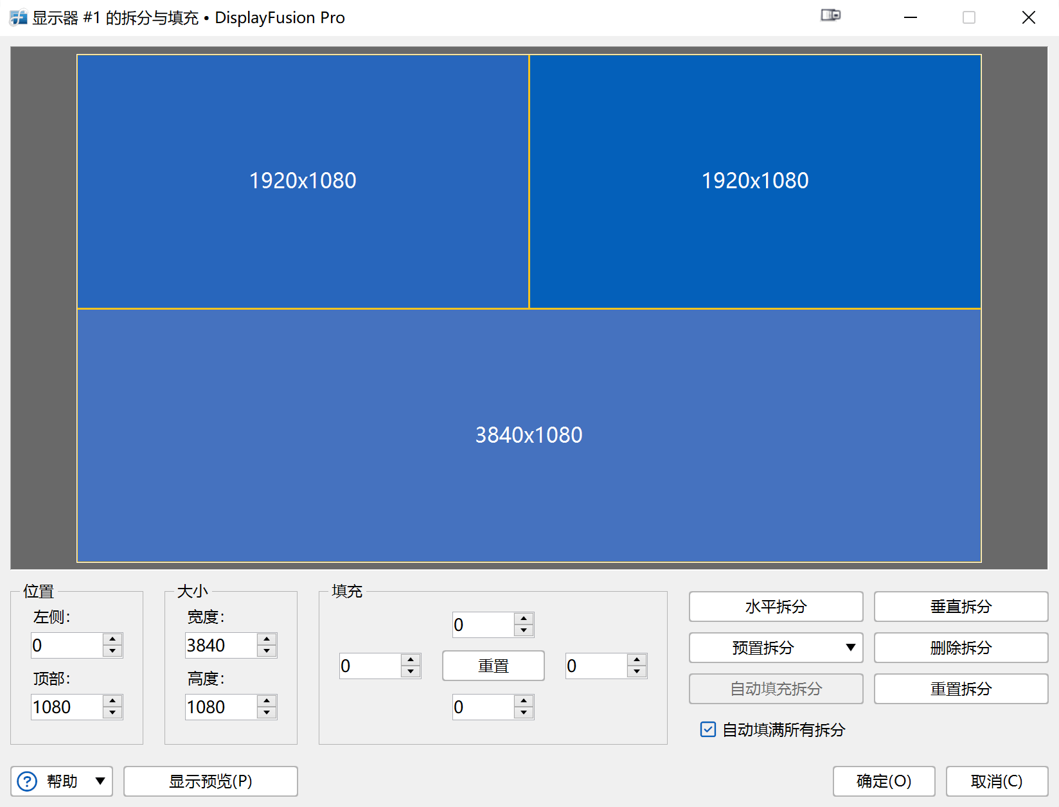The image size is (1059, 807).
Task: Click the 显示预览(P) button
Action: (210, 781)
